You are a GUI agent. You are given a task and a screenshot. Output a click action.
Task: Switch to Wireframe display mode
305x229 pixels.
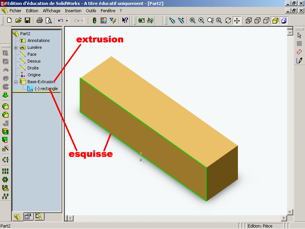tap(249, 21)
